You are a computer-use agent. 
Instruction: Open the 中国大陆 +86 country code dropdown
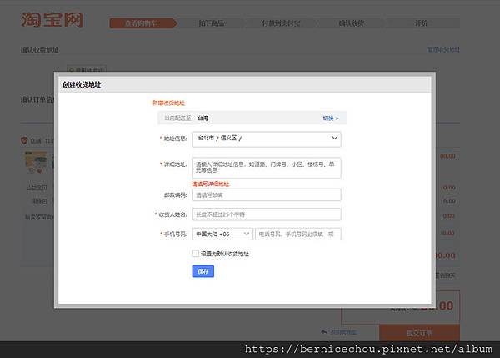click(222, 234)
